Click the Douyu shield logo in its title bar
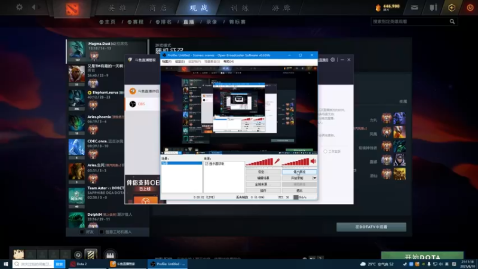 130,60
